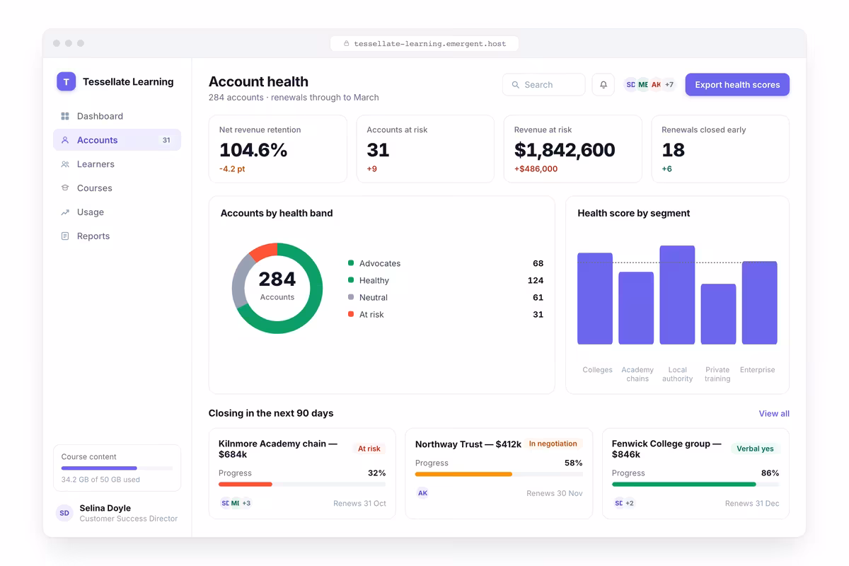Viewport: 849px width, 566px height.
Task: Click the search magnifier icon
Action: pos(516,85)
